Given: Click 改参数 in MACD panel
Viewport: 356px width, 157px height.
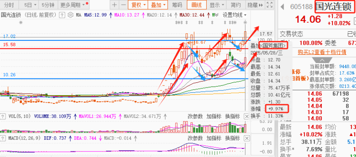Looking at the screenshot, I should [x=195, y=138].
